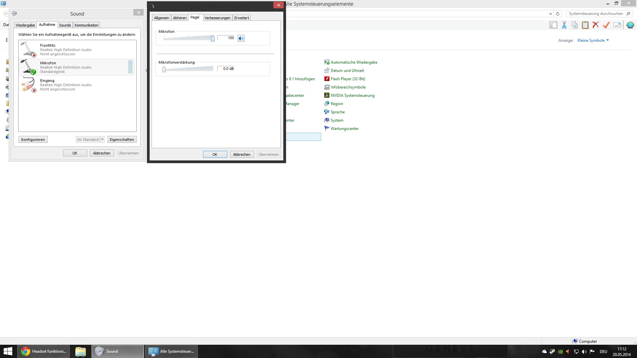
Task: Switch to the Verbesserungen tab
Action: tap(217, 18)
